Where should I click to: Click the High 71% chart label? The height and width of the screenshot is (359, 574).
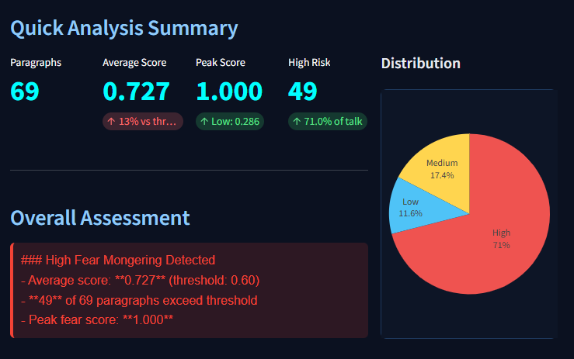pyautogui.click(x=501, y=239)
